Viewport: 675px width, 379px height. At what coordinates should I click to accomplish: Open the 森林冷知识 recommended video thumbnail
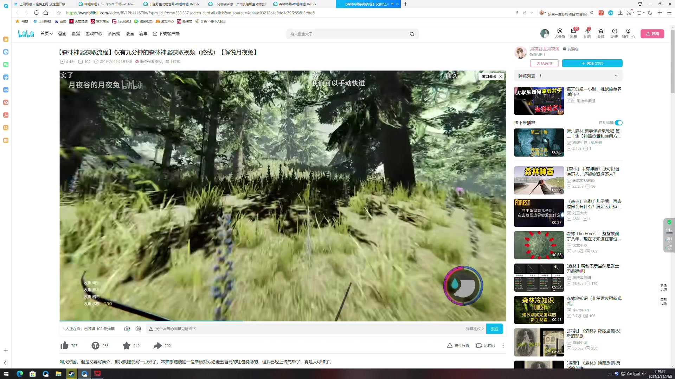(x=539, y=310)
